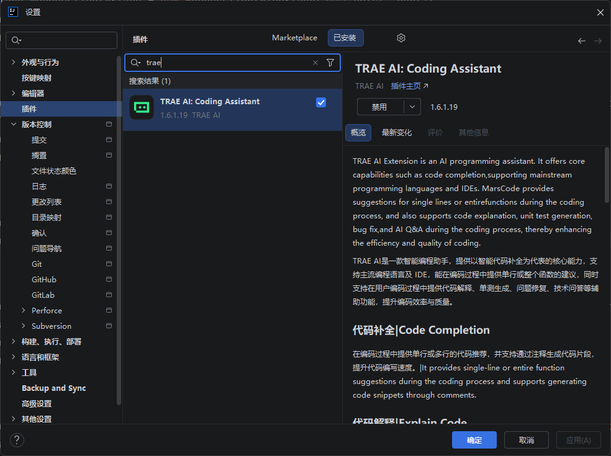Open the help question mark
Screen dimensions: 611x456
coord(17,440)
